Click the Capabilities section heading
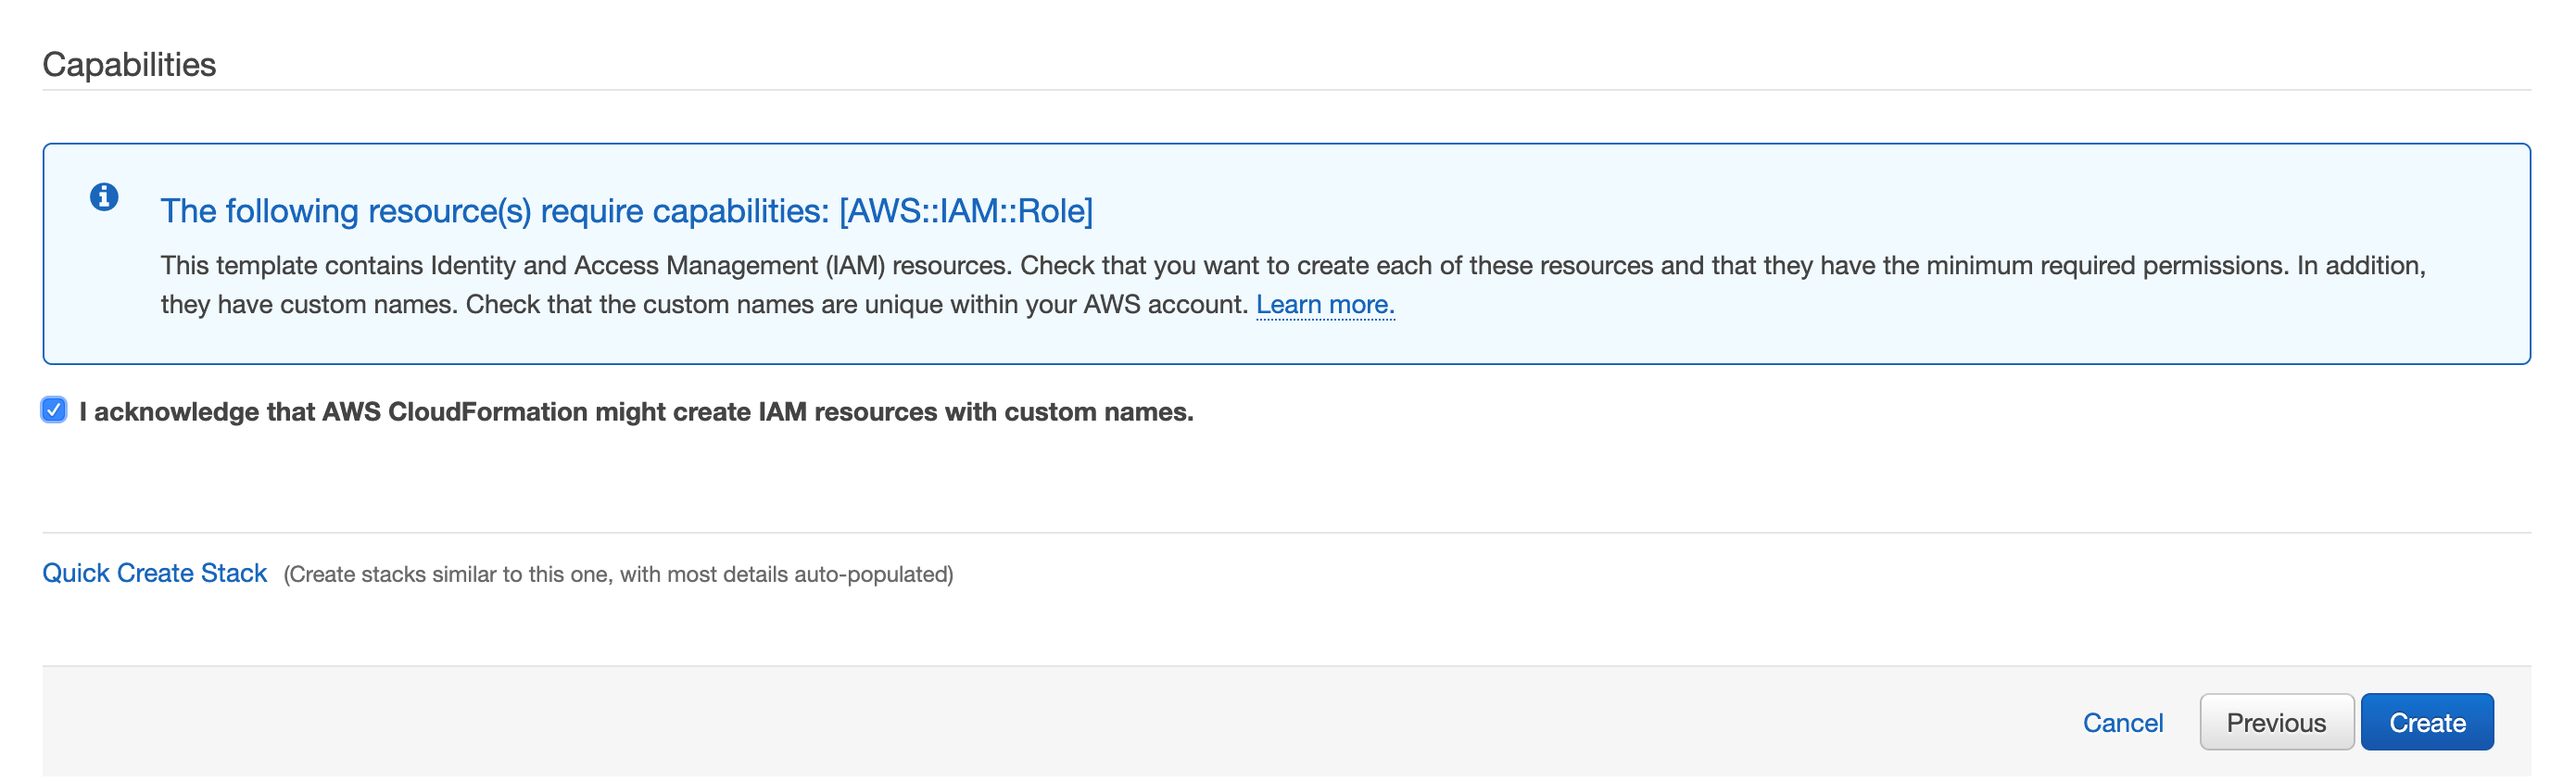This screenshot has width=2576, height=782. point(129,64)
